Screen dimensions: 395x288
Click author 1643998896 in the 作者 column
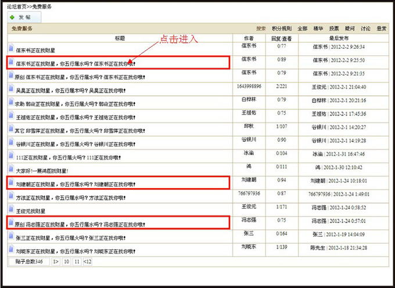click(249, 87)
